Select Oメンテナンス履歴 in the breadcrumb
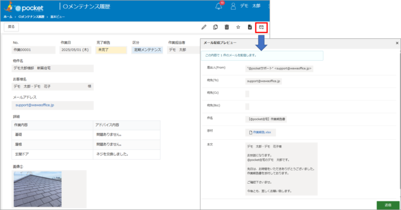 pos(31,17)
